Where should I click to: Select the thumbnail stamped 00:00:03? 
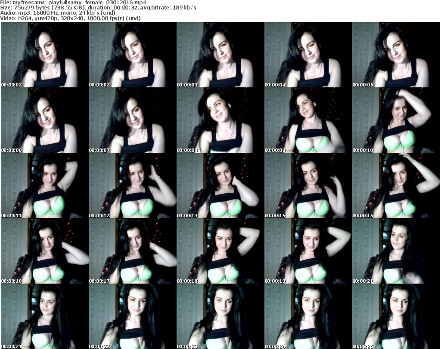tap(220, 55)
